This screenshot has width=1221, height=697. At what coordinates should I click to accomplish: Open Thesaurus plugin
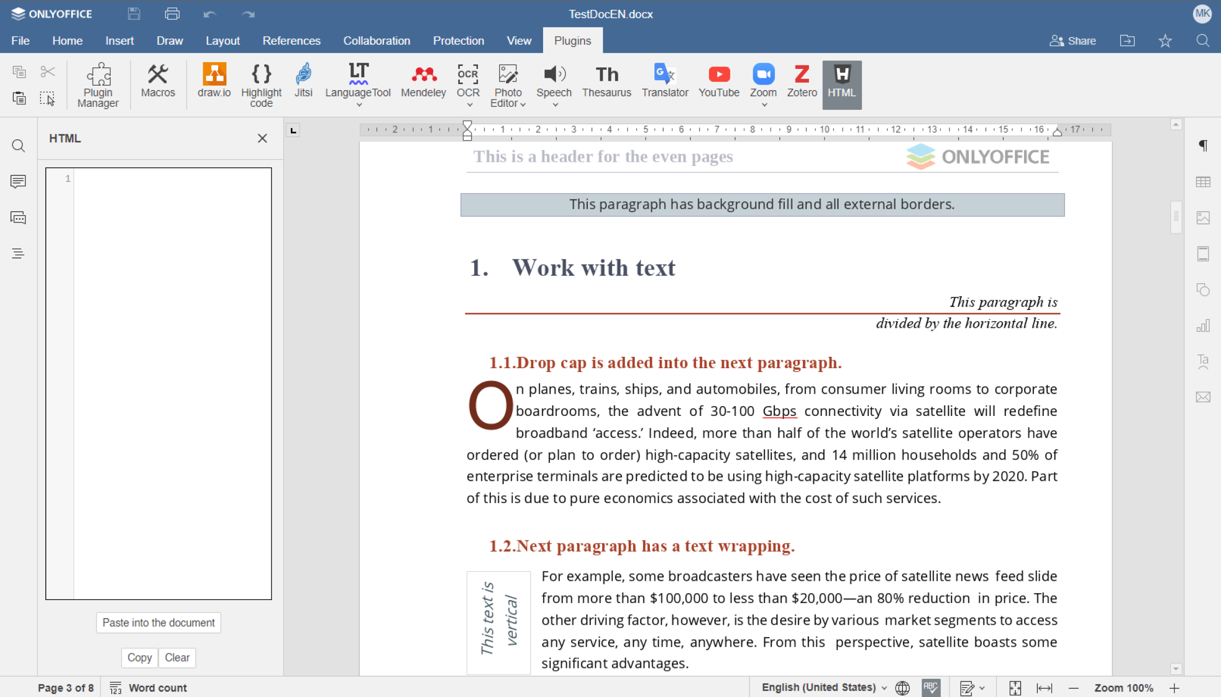coord(606,81)
